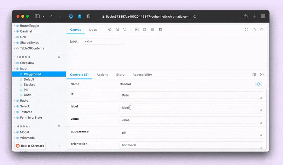Image resolution: width=283 pixels, height=165 pixels.
Task: Toggle the canvas grid icon
Action: 144,30
